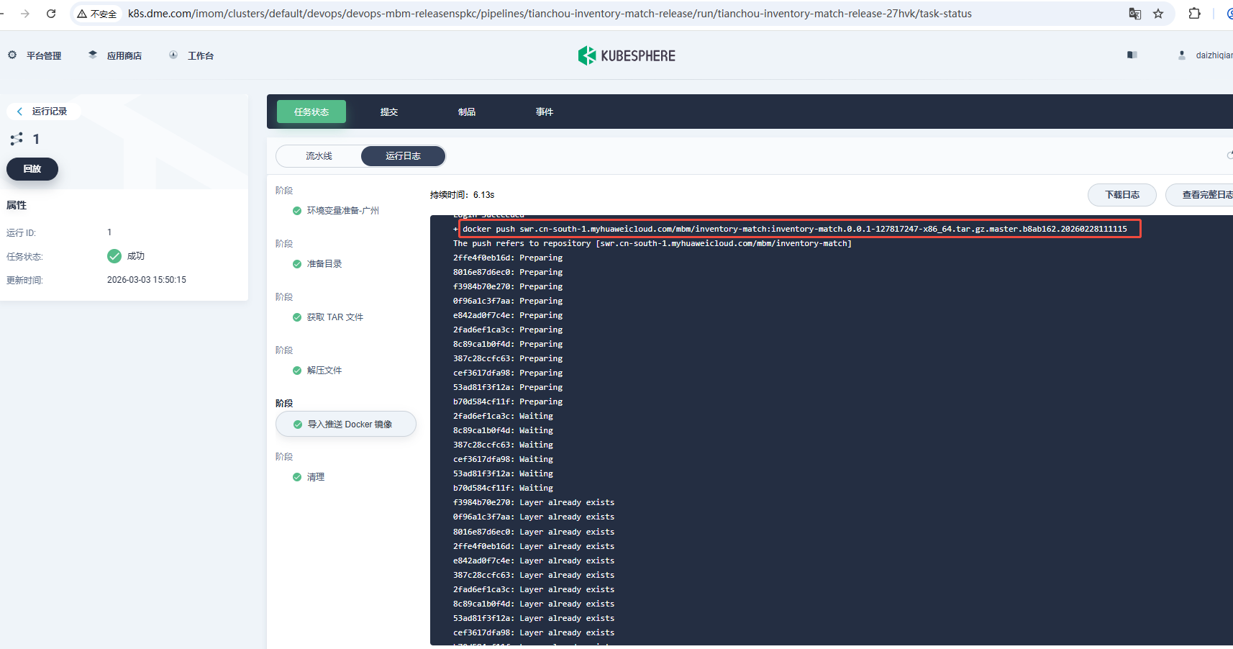The width and height of the screenshot is (1233, 649).
Task: Open 平台管理 menu in top navigation
Action: coord(43,55)
